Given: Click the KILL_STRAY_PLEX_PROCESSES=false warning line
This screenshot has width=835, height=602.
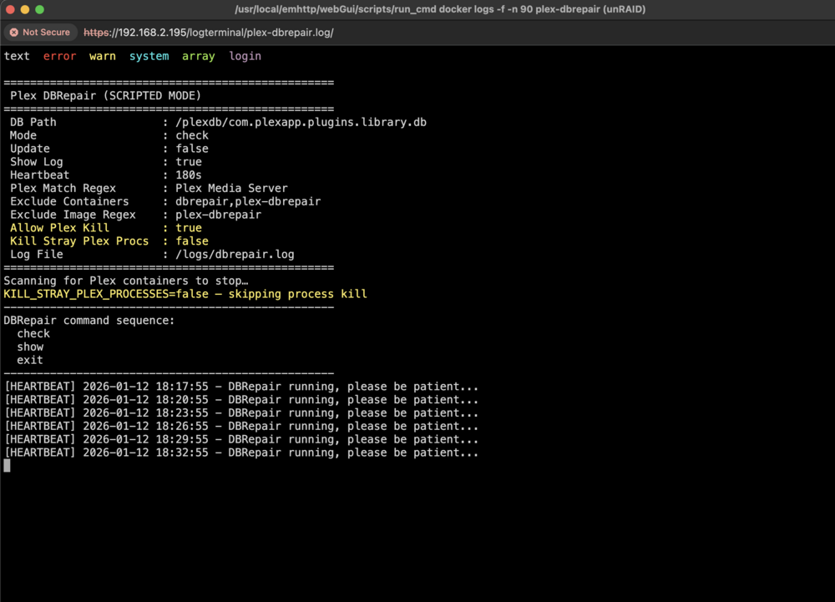Looking at the screenshot, I should 185,295.
